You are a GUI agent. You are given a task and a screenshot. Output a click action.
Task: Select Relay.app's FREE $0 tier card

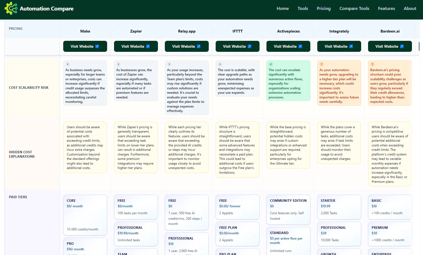(187, 212)
